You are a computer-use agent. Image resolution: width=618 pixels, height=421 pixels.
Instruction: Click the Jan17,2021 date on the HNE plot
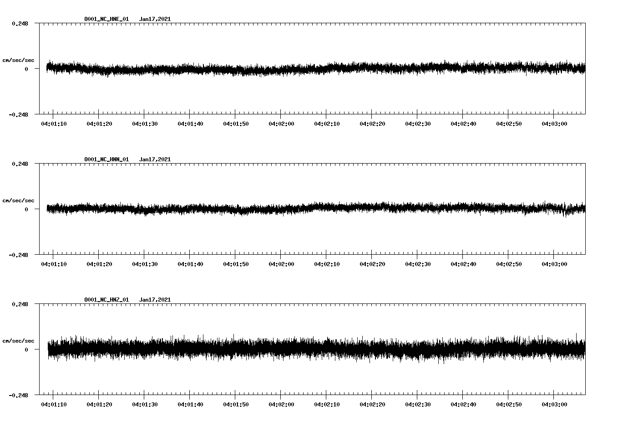(x=155, y=19)
